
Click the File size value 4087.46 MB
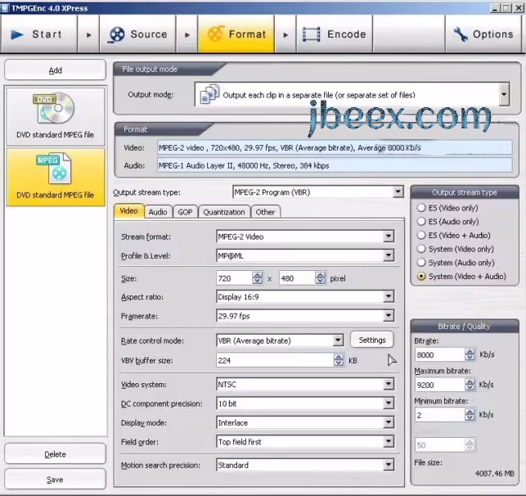point(494,473)
